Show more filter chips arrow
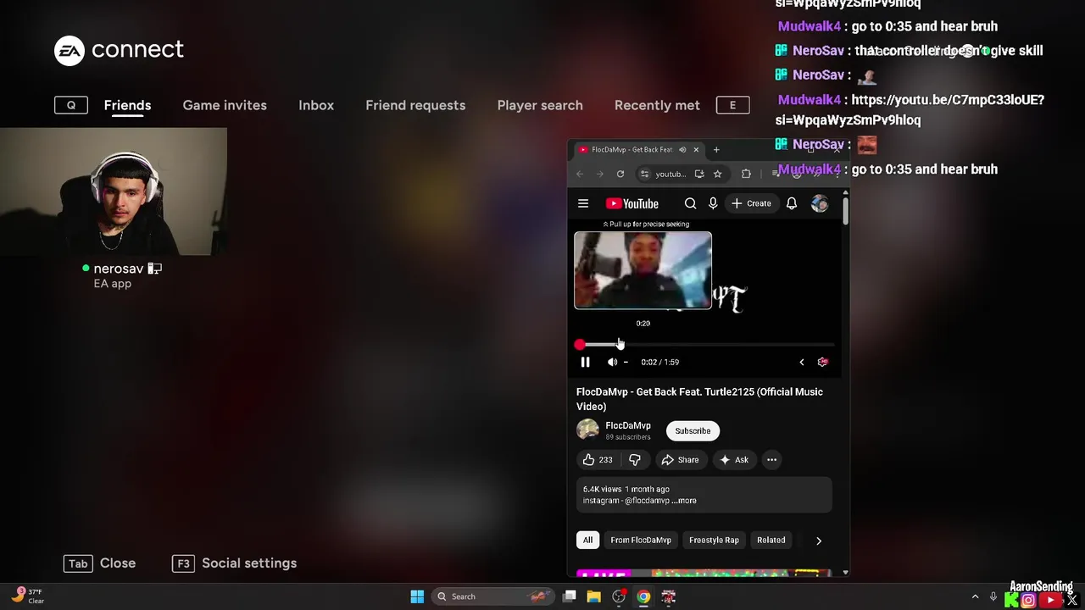Viewport: 1085px width, 610px height. pyautogui.click(x=819, y=540)
